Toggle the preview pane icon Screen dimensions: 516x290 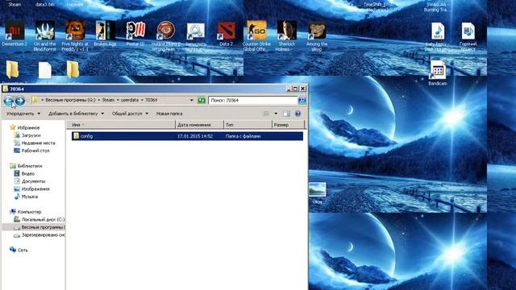[287, 114]
